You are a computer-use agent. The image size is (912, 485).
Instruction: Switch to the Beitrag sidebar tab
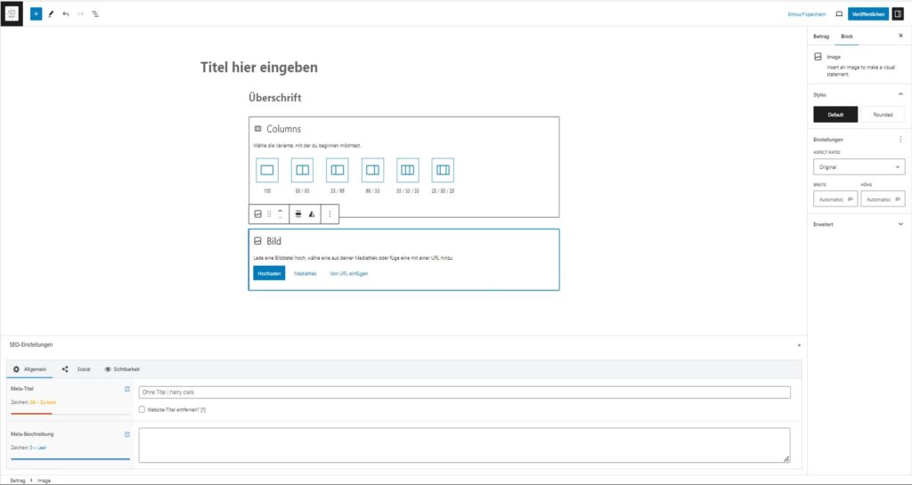821,36
